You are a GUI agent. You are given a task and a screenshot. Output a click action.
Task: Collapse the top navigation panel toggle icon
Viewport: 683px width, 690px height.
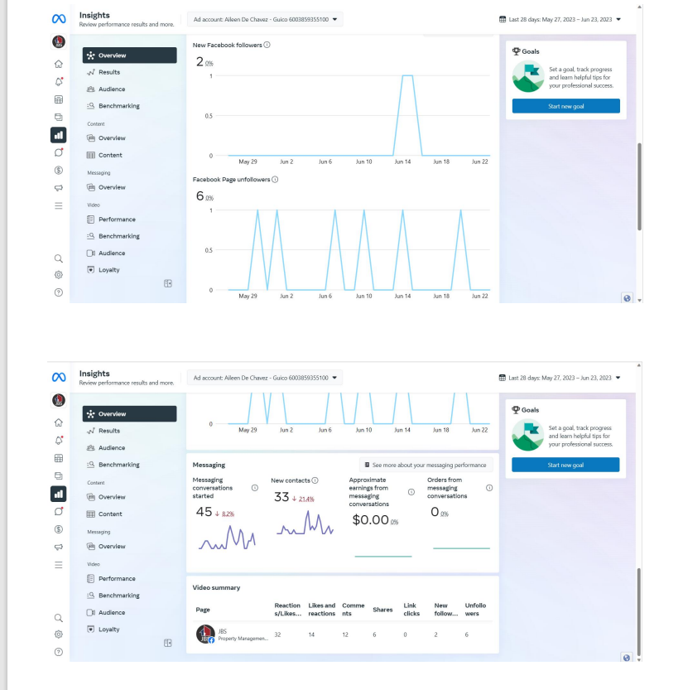click(x=168, y=283)
